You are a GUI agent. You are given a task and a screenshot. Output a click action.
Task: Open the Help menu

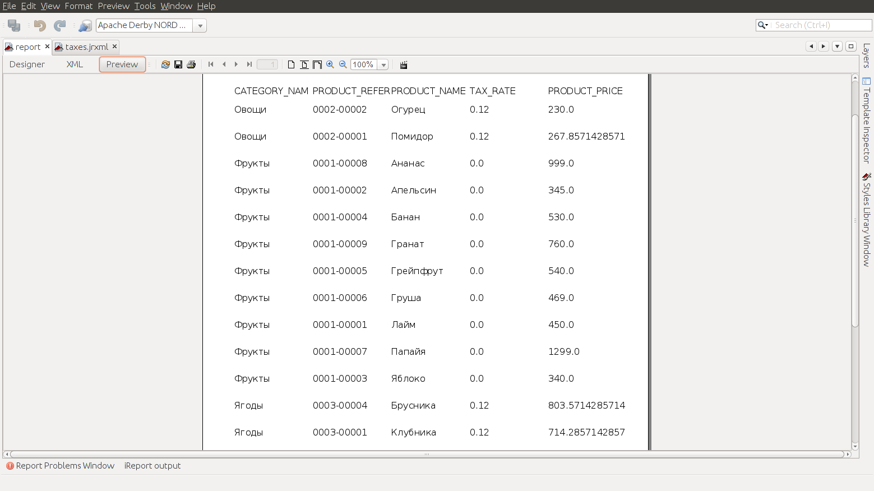coord(206,6)
